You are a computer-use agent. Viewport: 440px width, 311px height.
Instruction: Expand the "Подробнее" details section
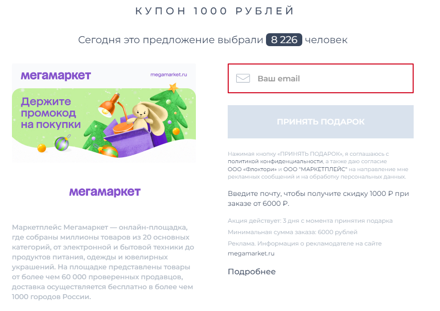(x=252, y=272)
